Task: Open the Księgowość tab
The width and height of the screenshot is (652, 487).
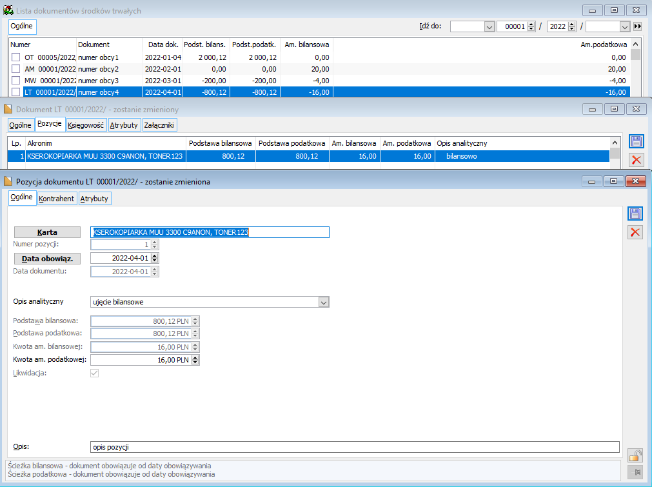Action: (86, 125)
